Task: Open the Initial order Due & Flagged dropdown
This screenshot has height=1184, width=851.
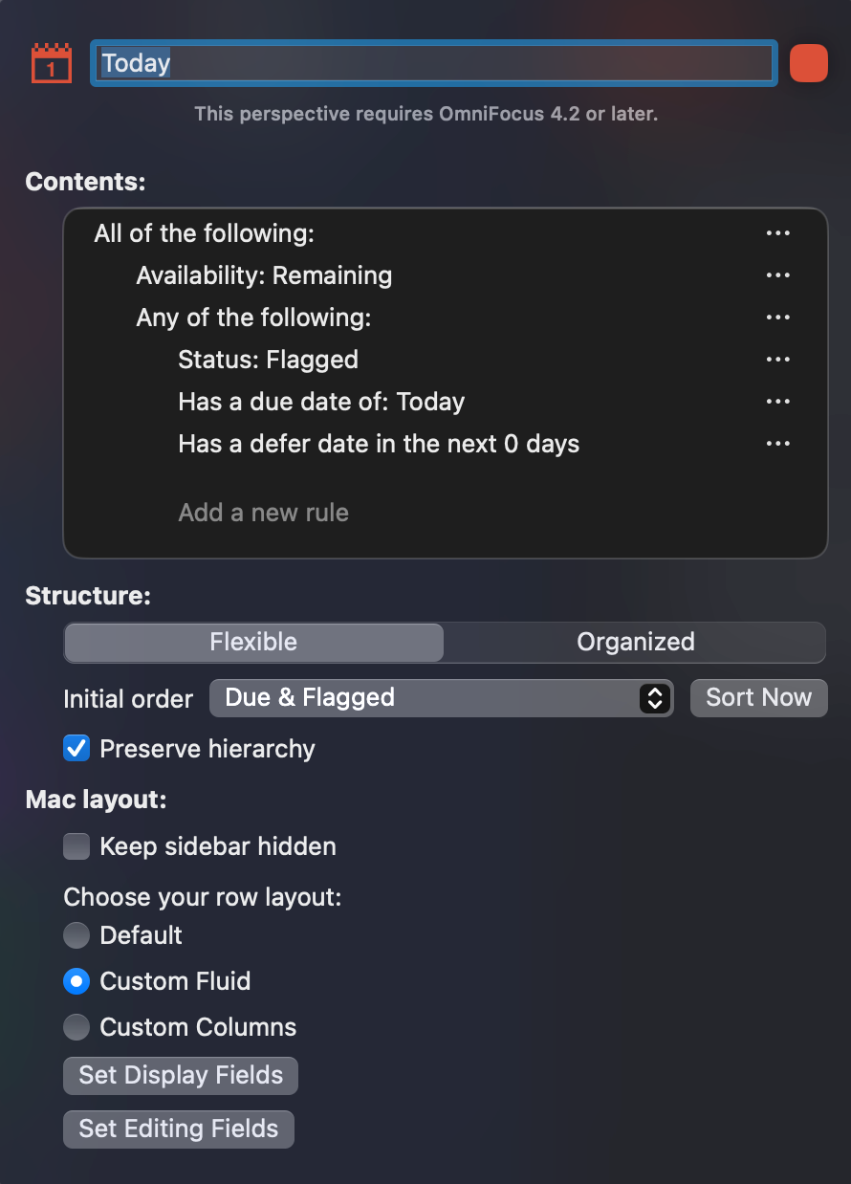Action: point(442,698)
